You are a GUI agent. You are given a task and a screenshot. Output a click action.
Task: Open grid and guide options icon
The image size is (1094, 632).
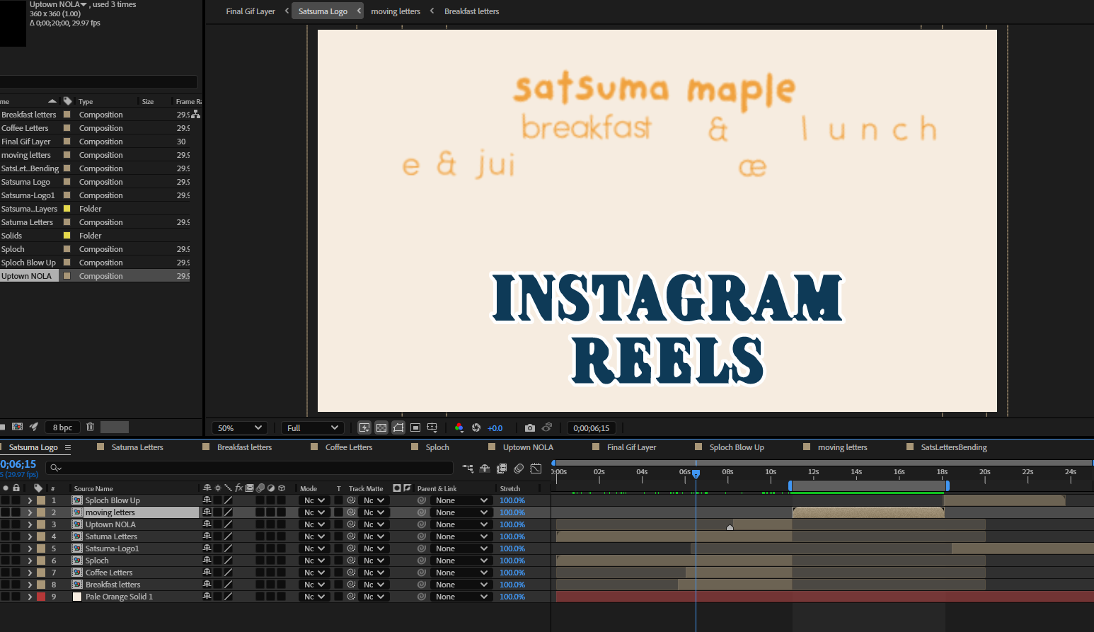pyautogui.click(x=432, y=427)
